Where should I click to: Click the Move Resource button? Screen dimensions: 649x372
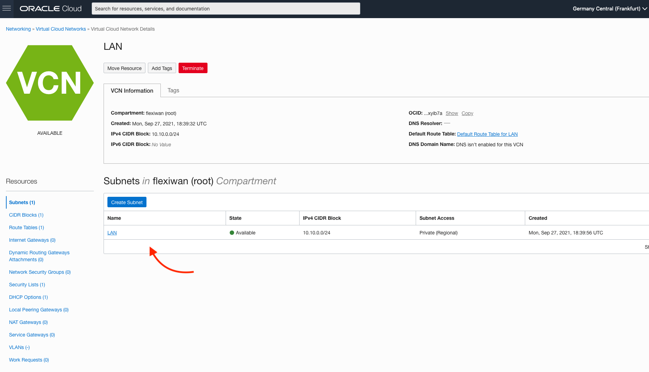124,68
